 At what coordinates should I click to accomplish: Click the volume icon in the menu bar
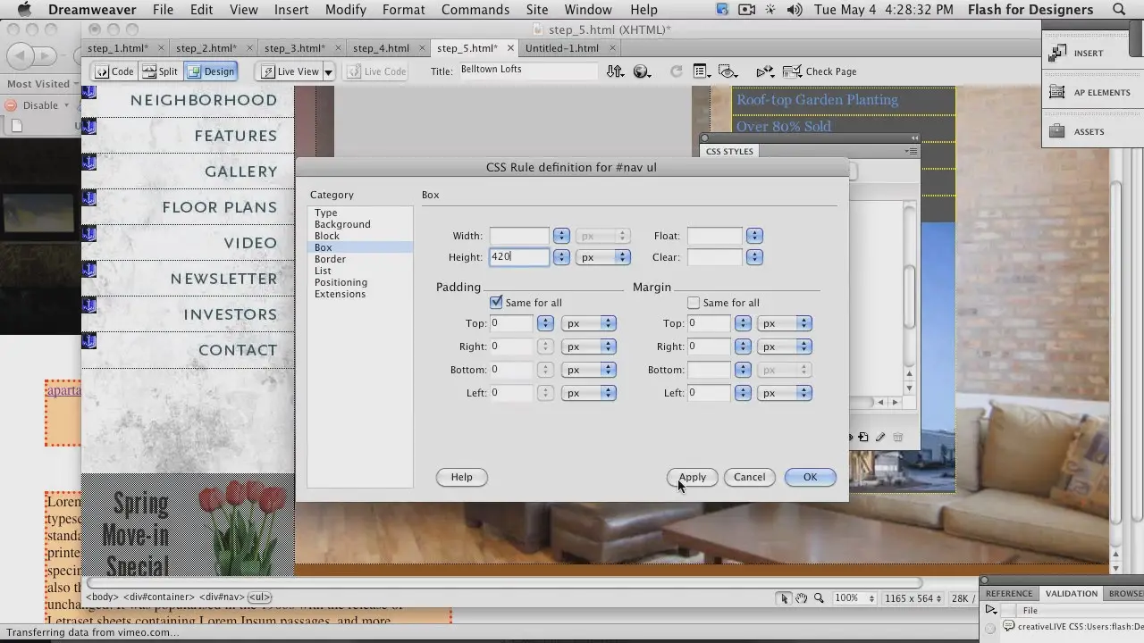pyautogui.click(x=795, y=10)
